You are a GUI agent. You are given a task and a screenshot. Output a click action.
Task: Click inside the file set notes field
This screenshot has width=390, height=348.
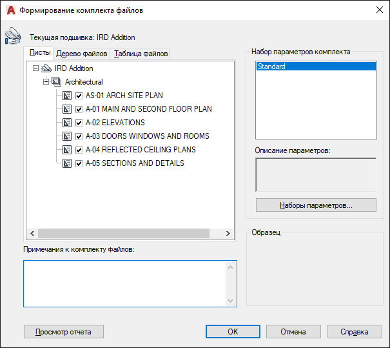tap(125, 283)
